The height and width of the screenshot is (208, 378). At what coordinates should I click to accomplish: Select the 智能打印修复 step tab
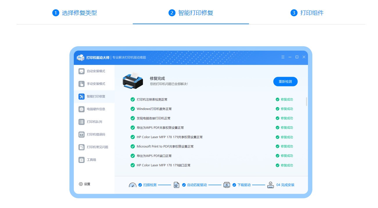(191, 13)
